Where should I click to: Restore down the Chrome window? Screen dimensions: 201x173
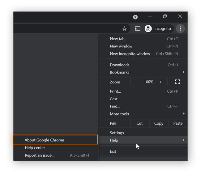[165, 16]
